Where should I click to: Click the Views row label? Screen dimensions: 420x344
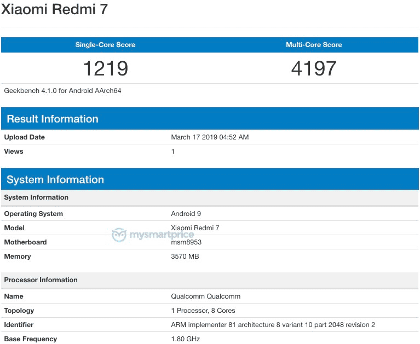(14, 151)
